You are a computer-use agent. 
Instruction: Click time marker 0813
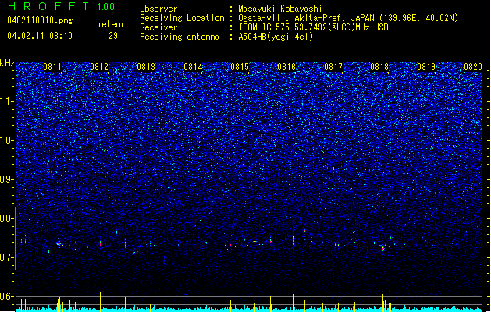(x=146, y=67)
